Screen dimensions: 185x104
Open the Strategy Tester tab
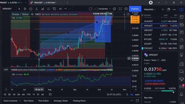(61, 101)
